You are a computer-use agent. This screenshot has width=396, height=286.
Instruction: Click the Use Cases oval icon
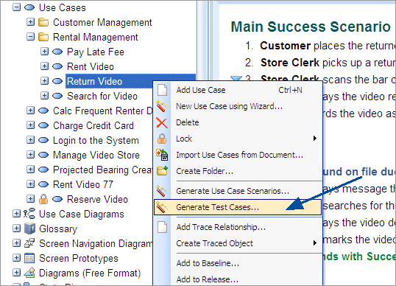pyautogui.click(x=29, y=7)
